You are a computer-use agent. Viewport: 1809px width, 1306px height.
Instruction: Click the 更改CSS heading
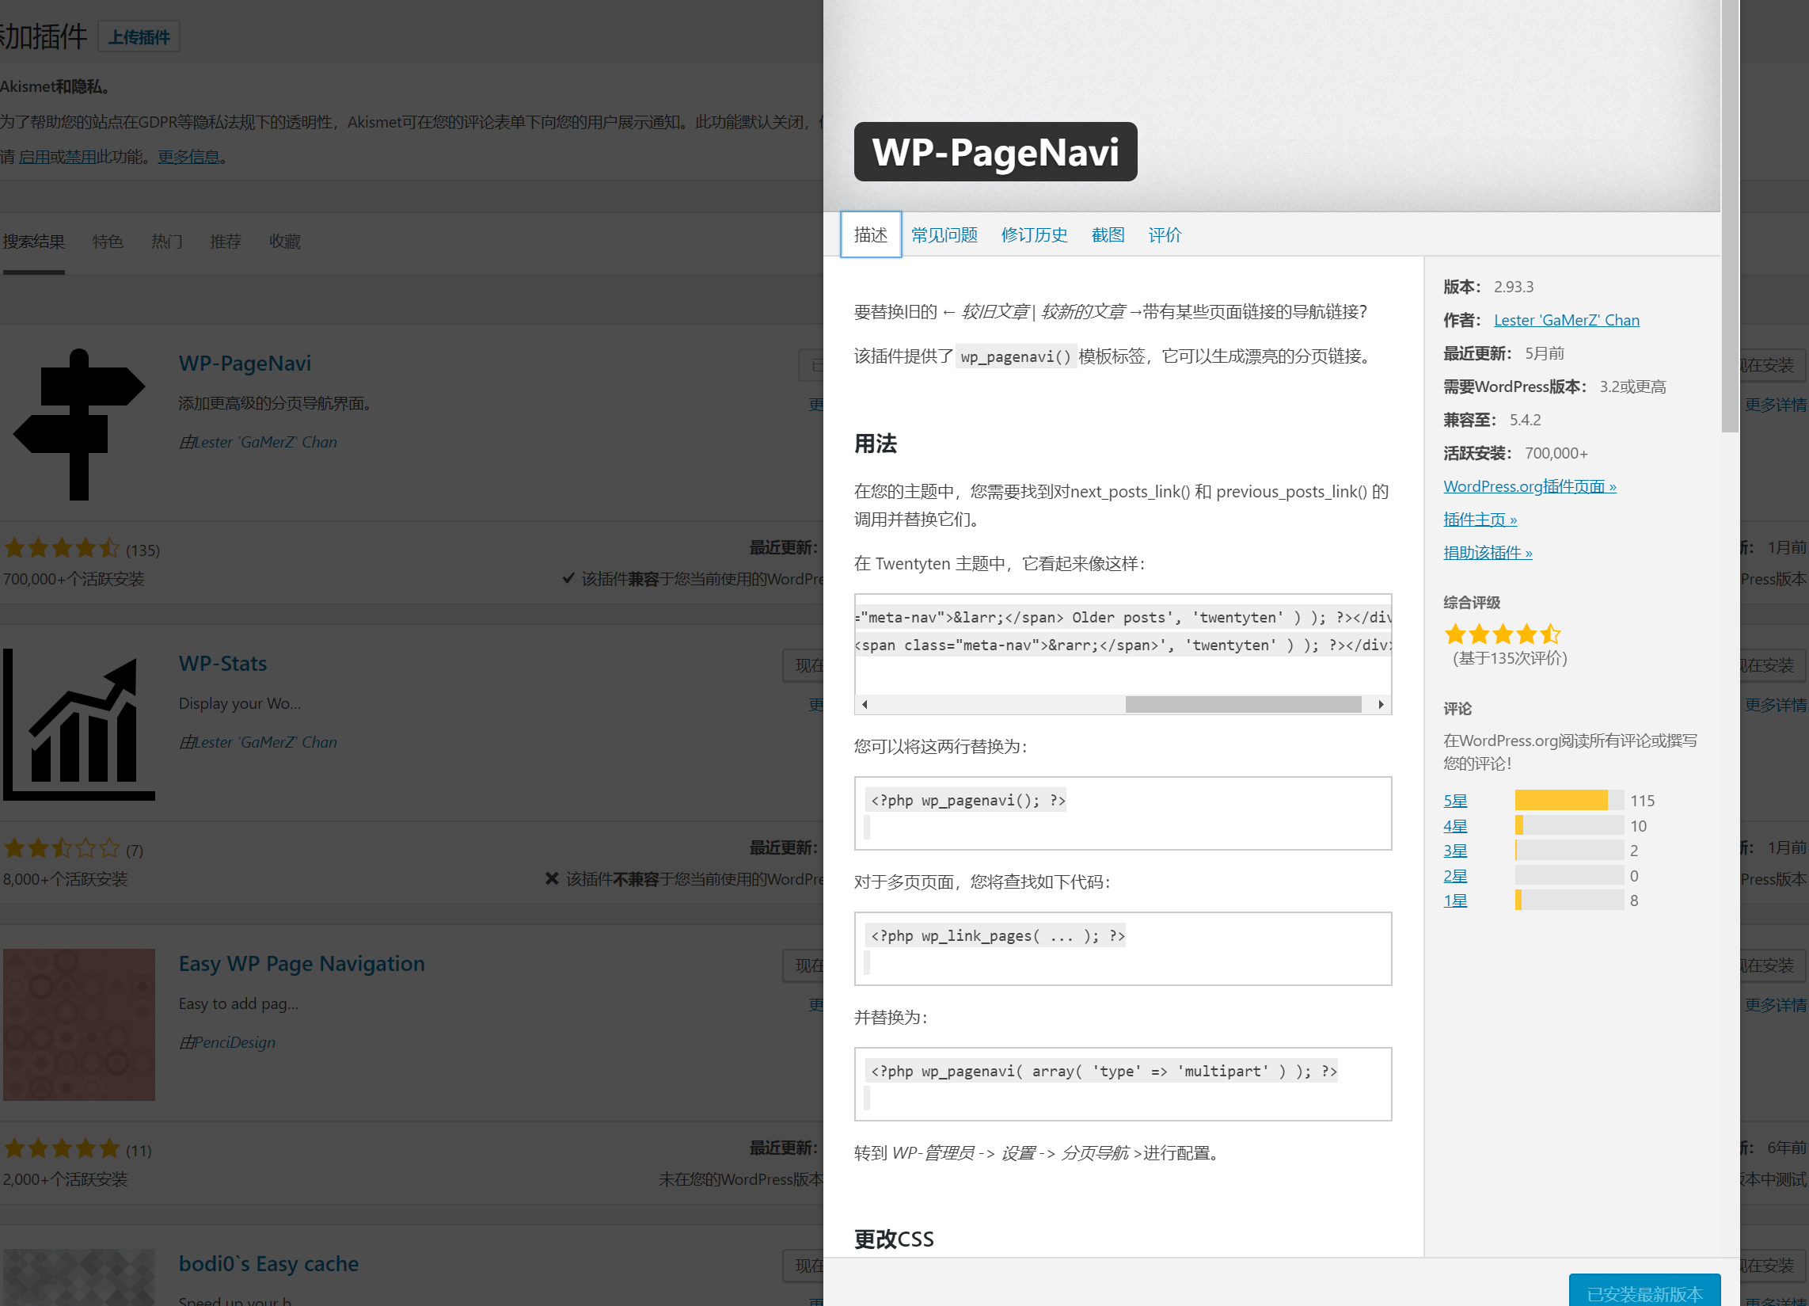(894, 1239)
